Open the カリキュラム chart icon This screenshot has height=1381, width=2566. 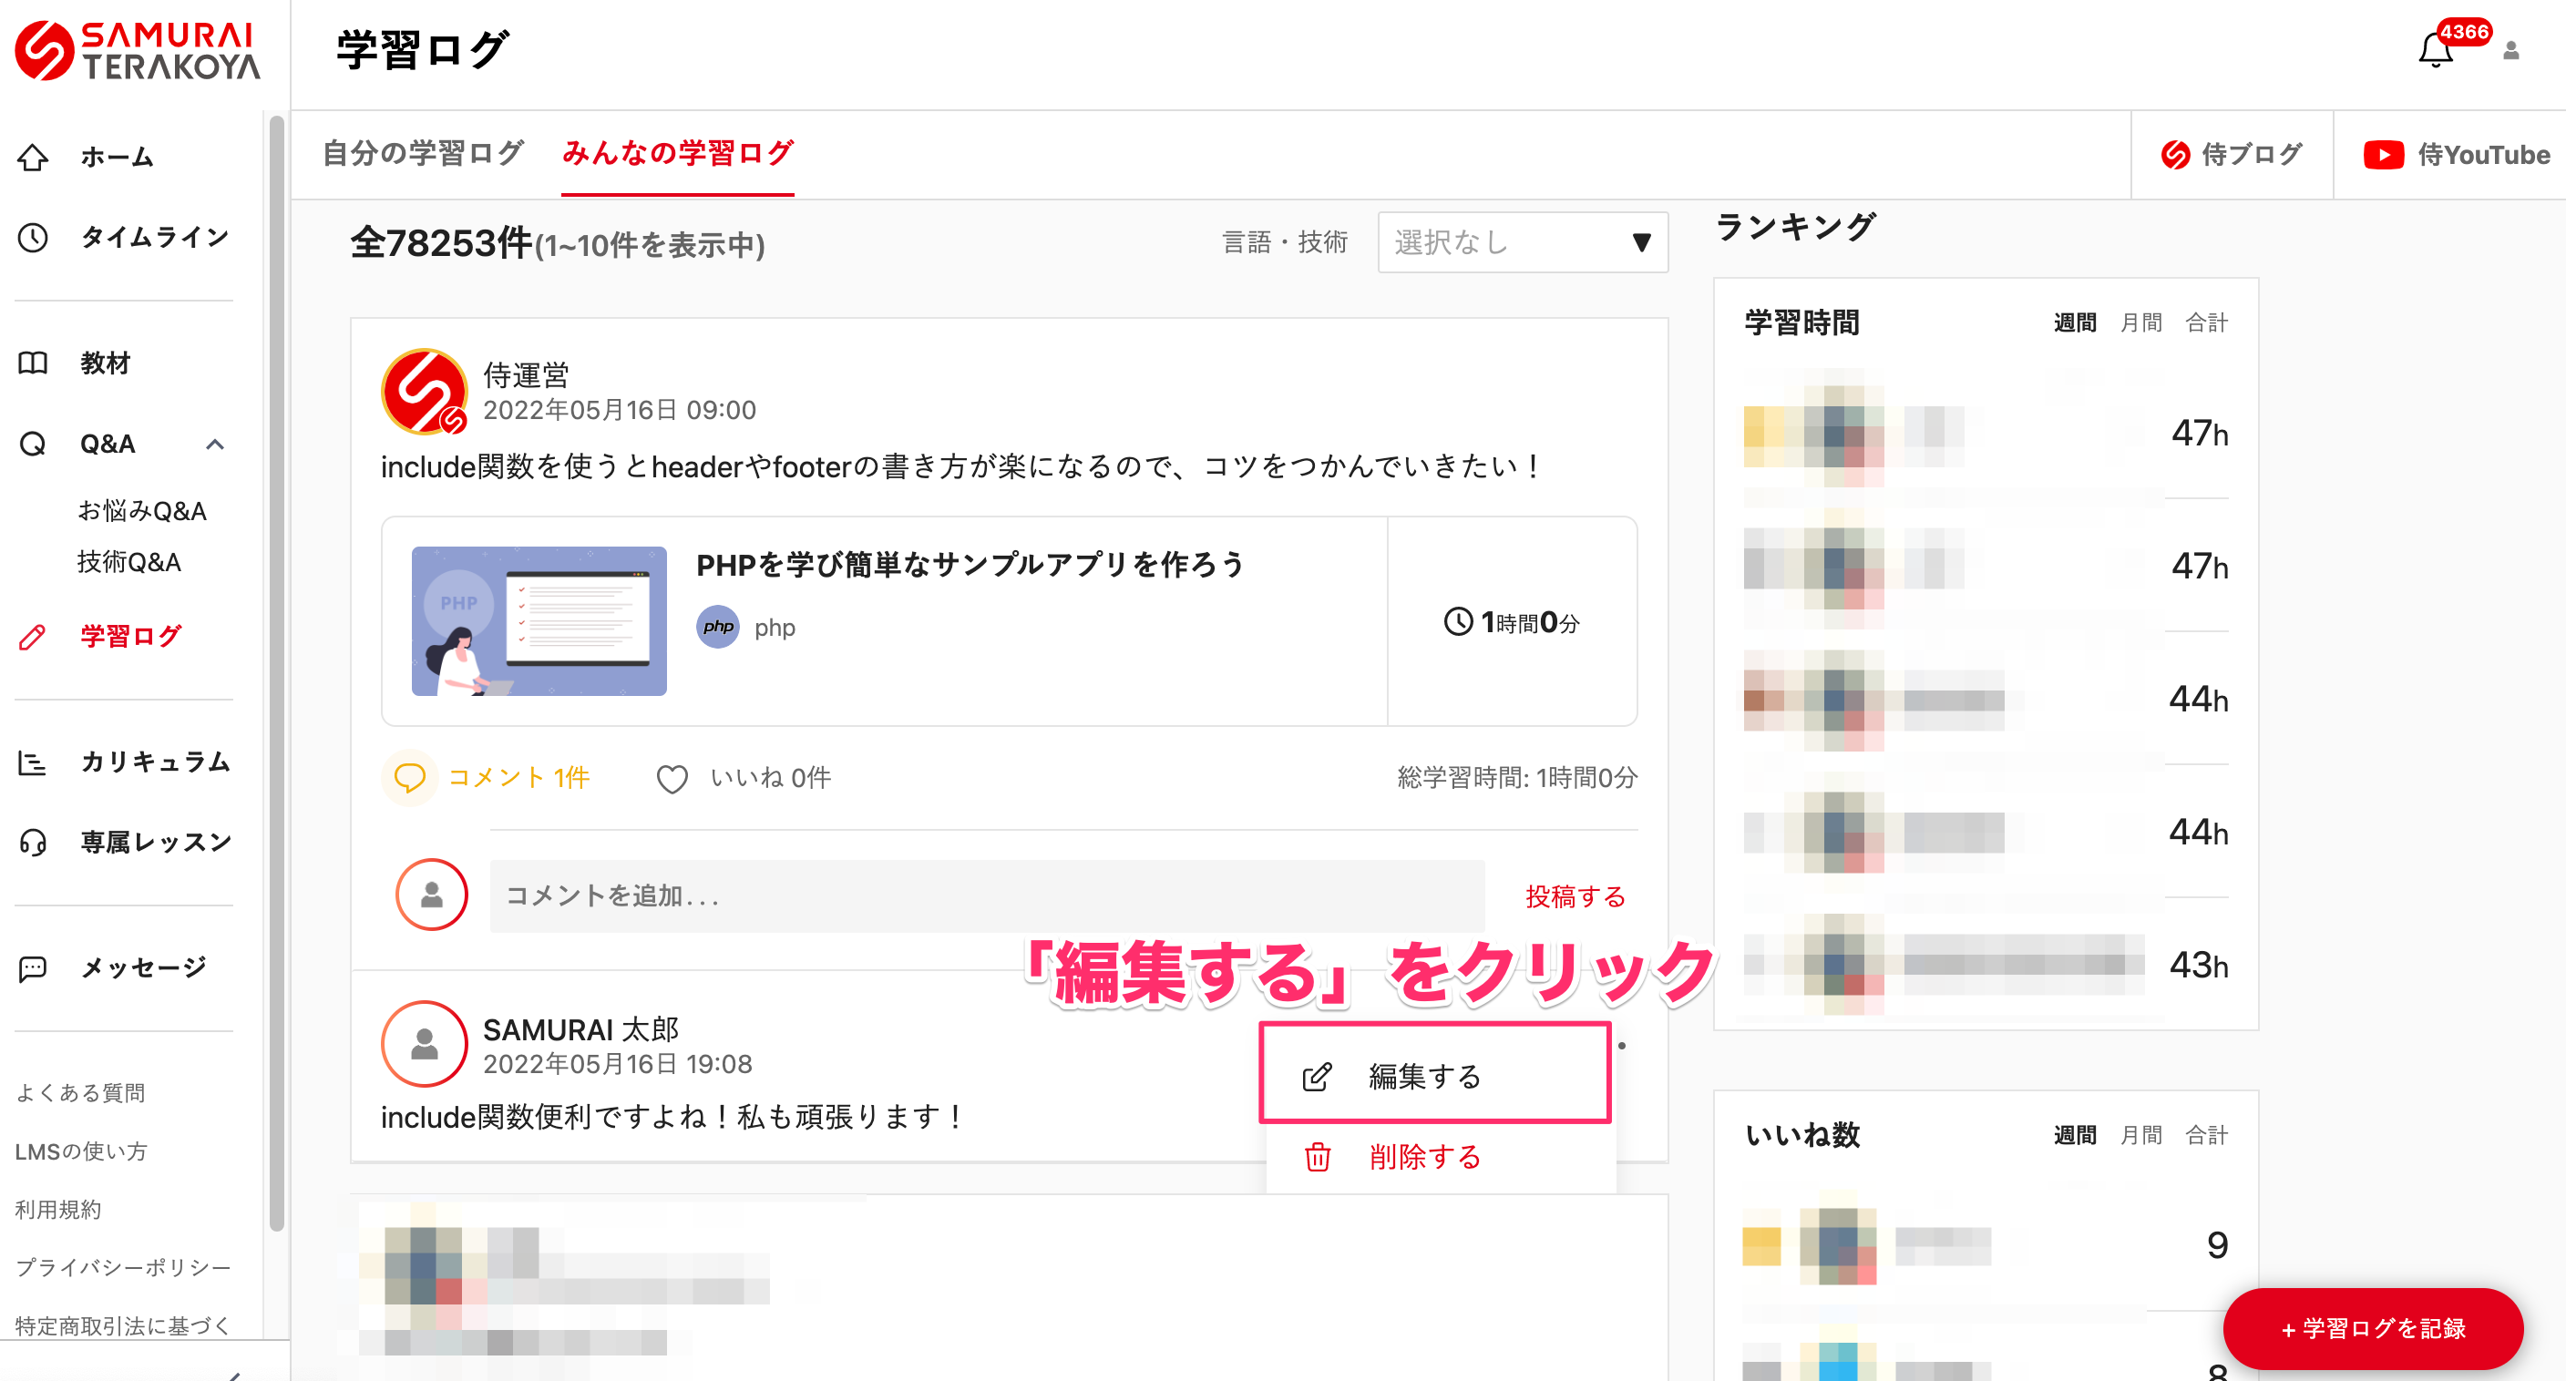pyautogui.click(x=33, y=762)
